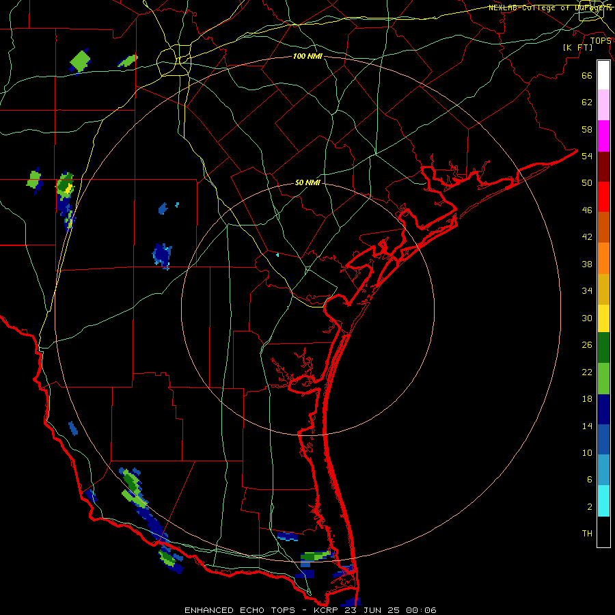Pick the bright orange legend swatch
The image size is (615, 615).
pos(603,258)
